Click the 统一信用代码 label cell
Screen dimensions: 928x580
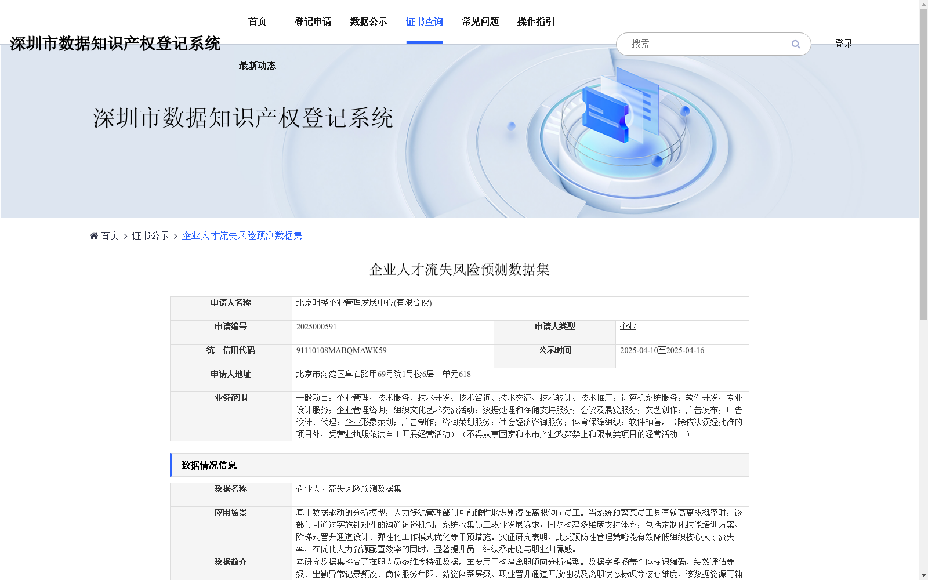[x=231, y=356]
